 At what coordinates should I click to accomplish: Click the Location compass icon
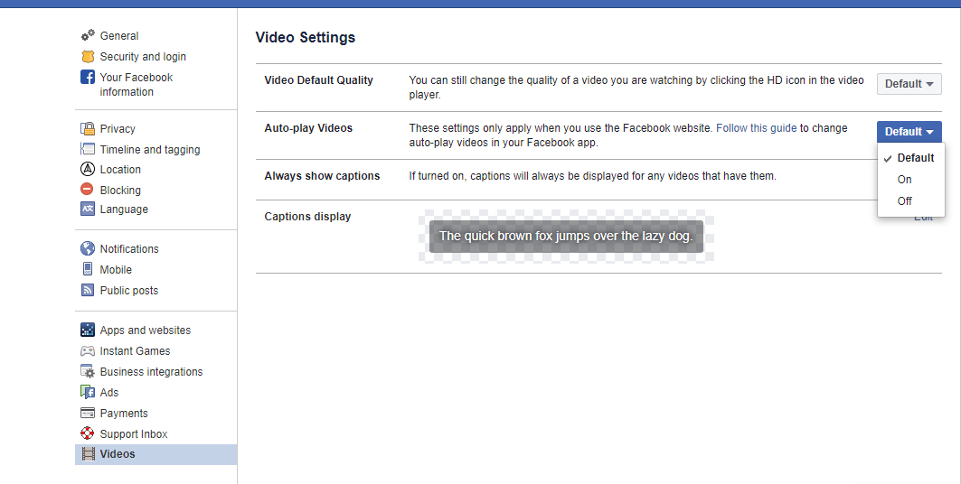click(x=88, y=169)
